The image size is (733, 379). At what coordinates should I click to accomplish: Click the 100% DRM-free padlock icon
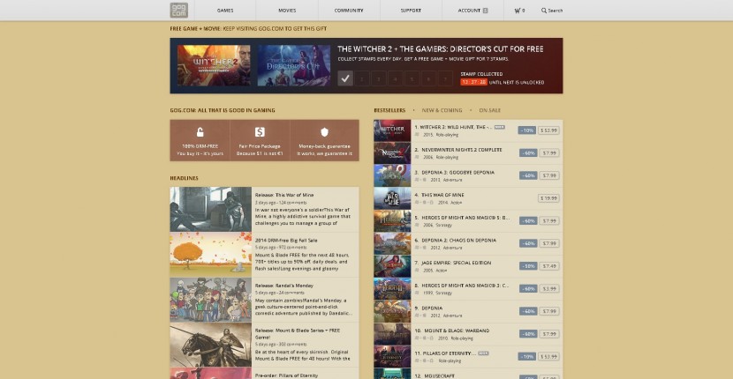pyautogui.click(x=200, y=132)
